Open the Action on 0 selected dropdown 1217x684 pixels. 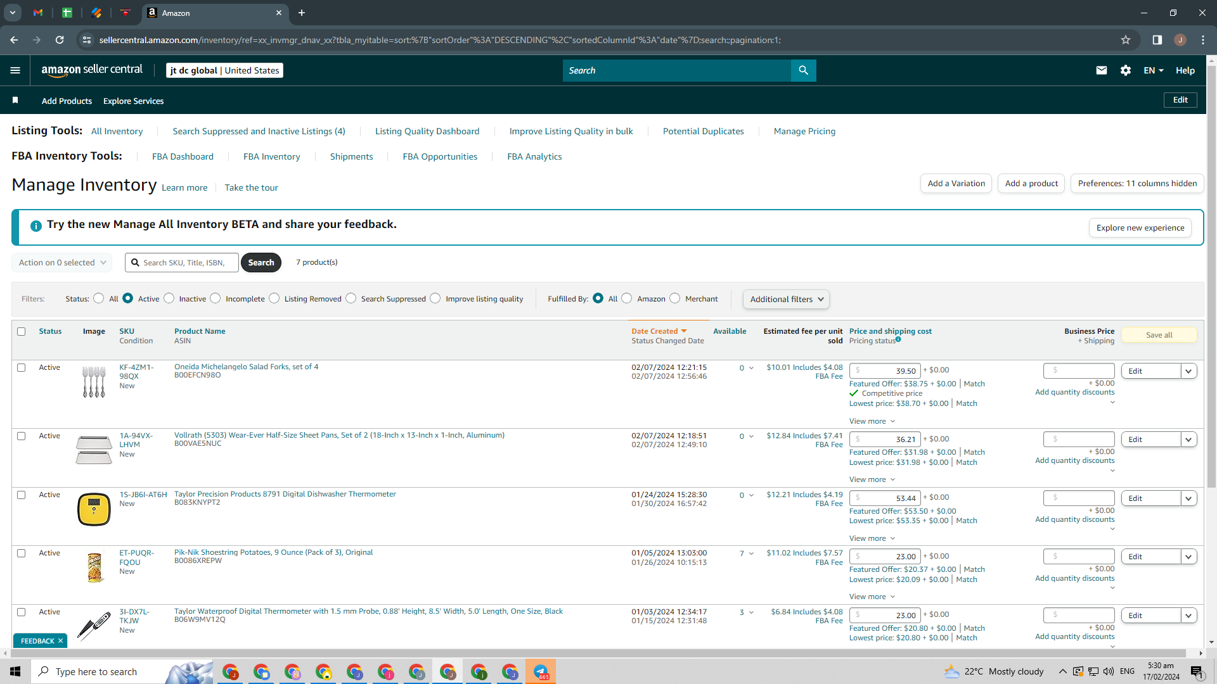click(x=62, y=262)
